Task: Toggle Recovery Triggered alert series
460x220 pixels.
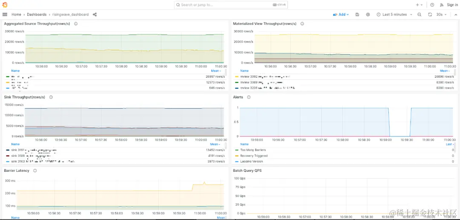Action: [x=254, y=156]
